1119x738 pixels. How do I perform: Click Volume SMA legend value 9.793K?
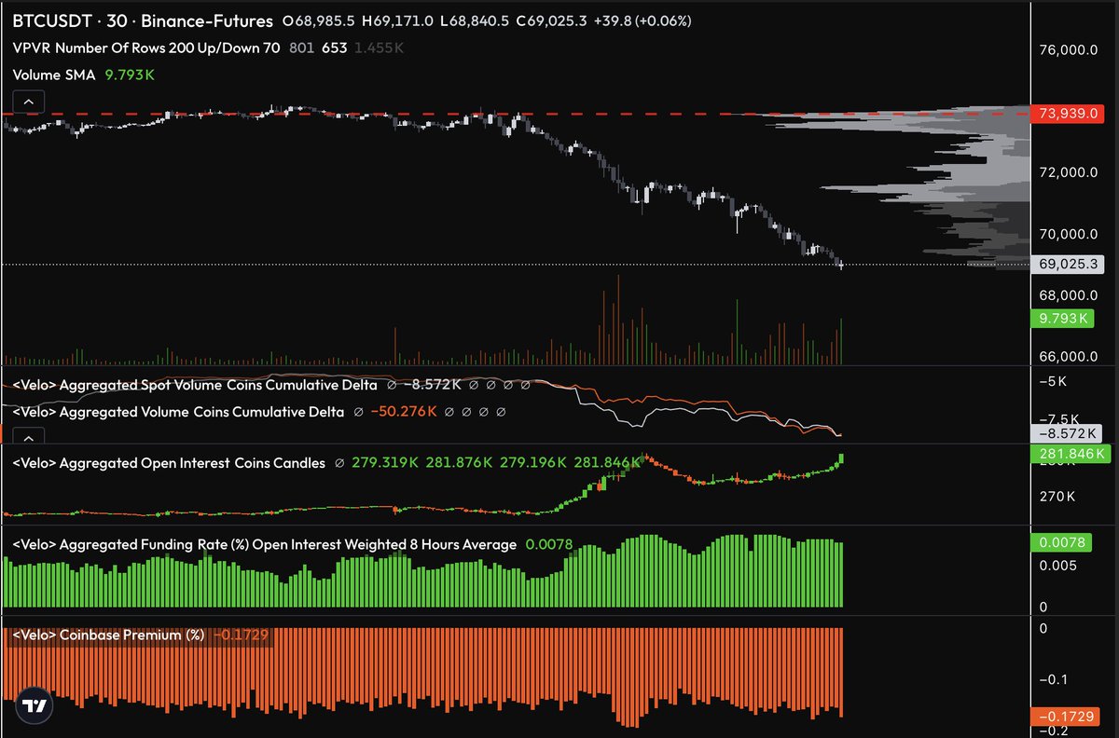[x=131, y=75]
